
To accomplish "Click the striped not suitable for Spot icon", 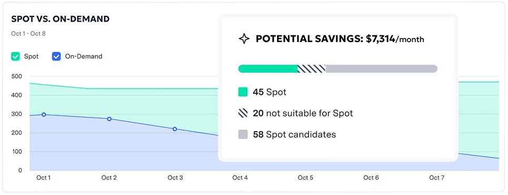I will pos(243,113).
